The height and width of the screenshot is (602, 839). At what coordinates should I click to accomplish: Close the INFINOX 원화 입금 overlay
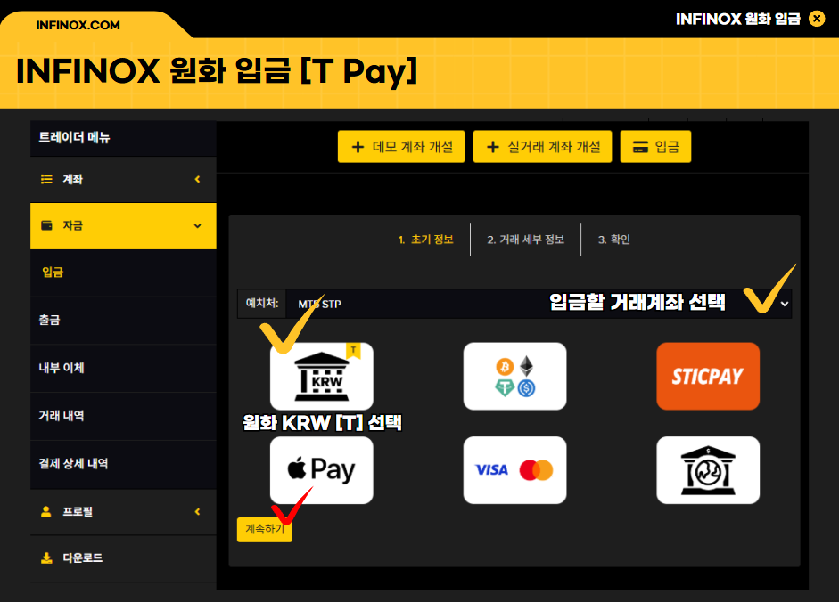(817, 20)
